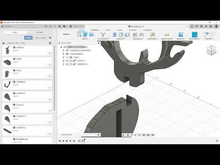Play the timeline
Screen dimensions: 220x165
pos(67,141)
